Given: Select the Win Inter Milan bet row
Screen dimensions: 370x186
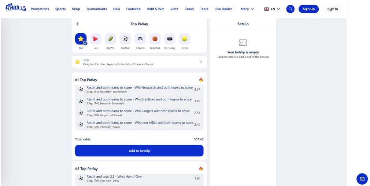Looking at the screenshot, I should [x=139, y=125].
